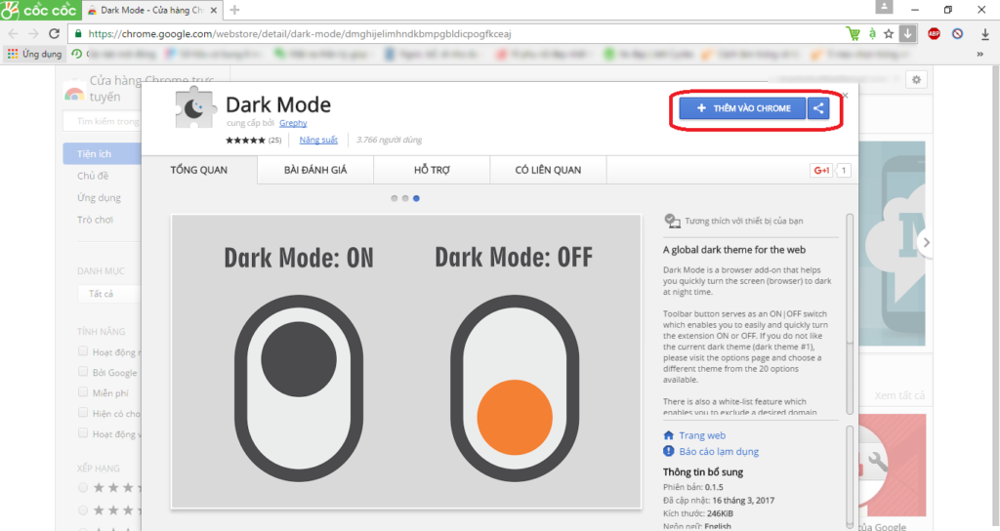1000x531 pixels.
Task: Open the AdBlock Plus extension icon
Action: 934,33
